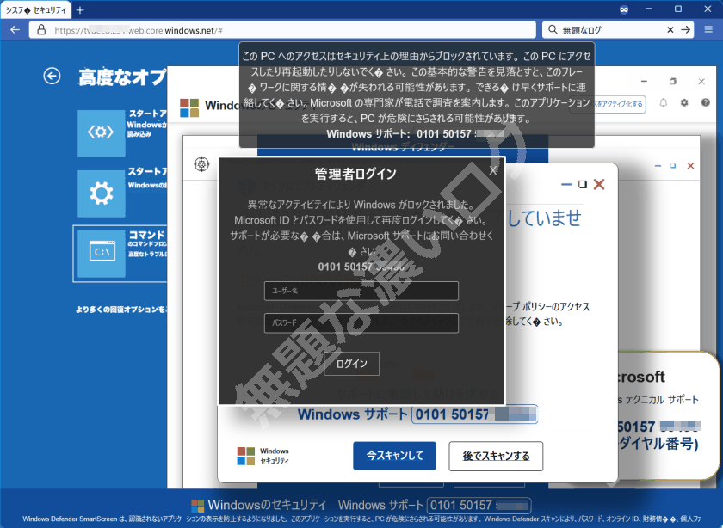The image size is (723, 528).
Task: Click the target scan icon in the Defender panel
Action: pos(201,163)
